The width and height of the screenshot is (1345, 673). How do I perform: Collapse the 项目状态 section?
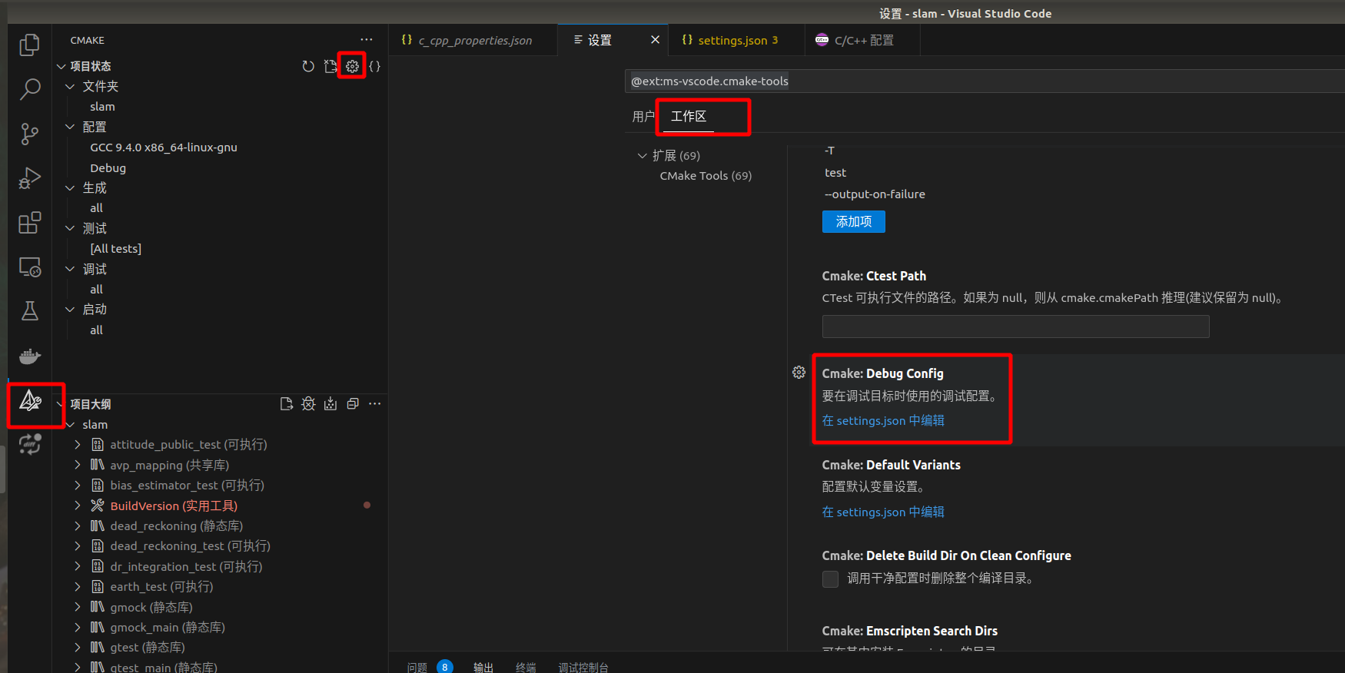point(61,66)
